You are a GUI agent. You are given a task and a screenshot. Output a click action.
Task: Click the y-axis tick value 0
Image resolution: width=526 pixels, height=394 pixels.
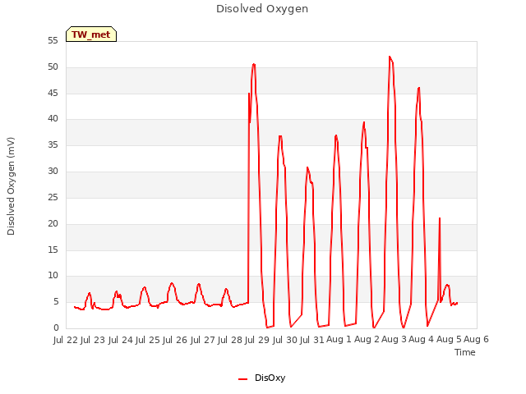(56, 328)
